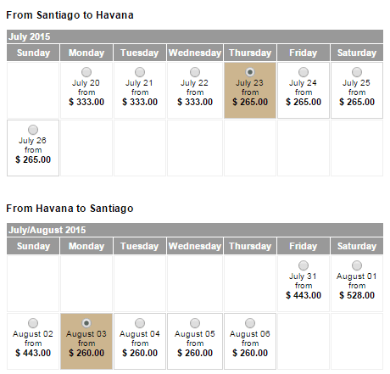The image size is (390, 374).
Task: Select the highlighted July 23 radio button
Action: click(250, 72)
